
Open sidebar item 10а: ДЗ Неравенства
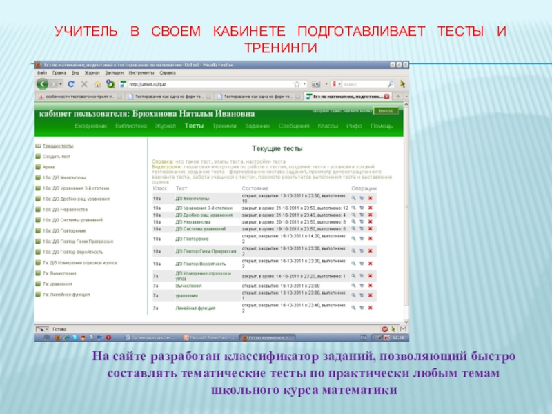[x=65, y=210]
